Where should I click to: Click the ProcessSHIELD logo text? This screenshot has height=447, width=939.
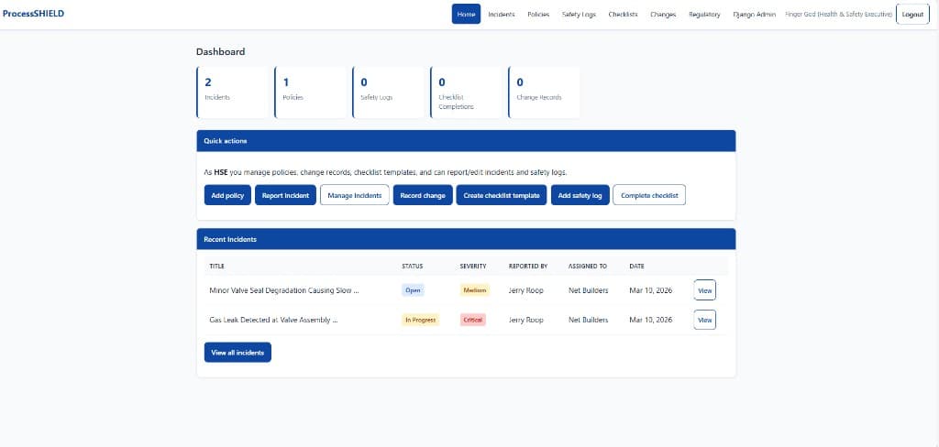click(x=34, y=14)
